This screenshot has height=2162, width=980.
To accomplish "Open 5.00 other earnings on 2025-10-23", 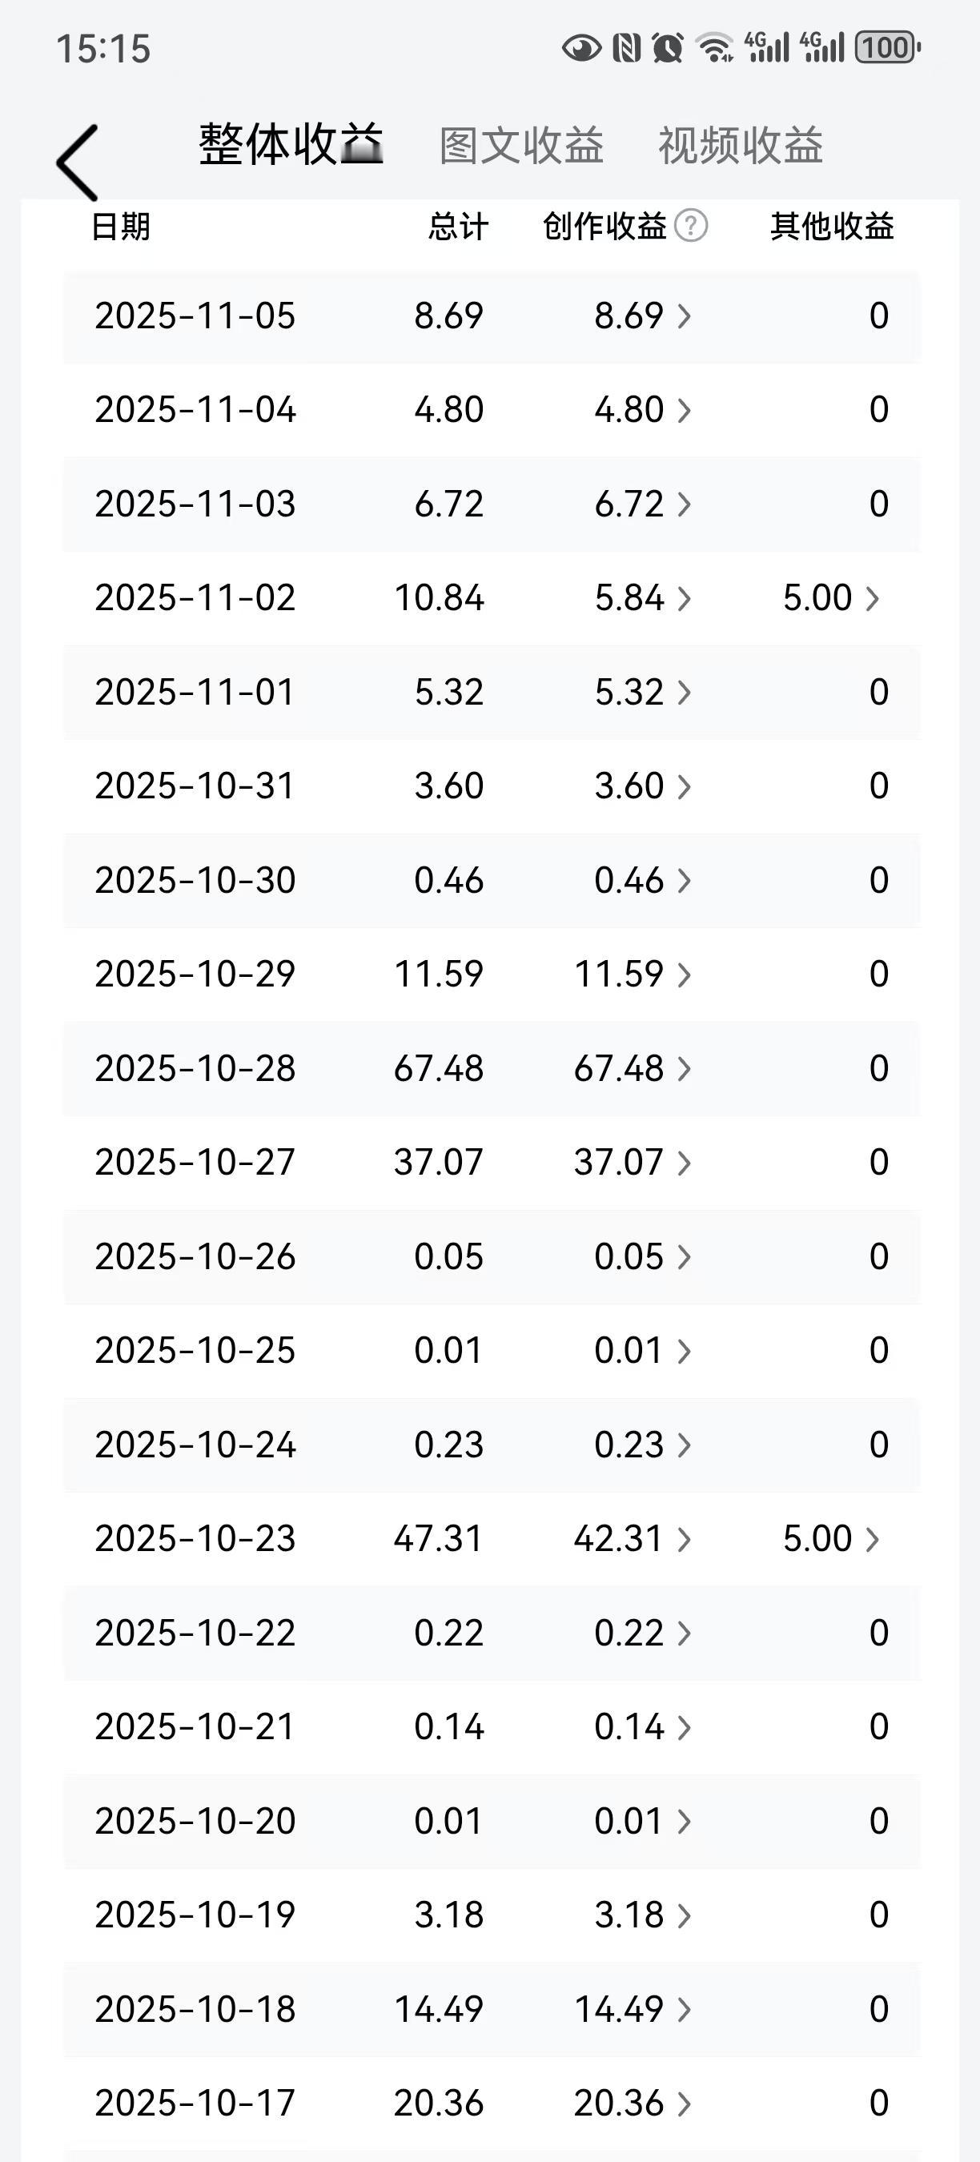I will (830, 1539).
